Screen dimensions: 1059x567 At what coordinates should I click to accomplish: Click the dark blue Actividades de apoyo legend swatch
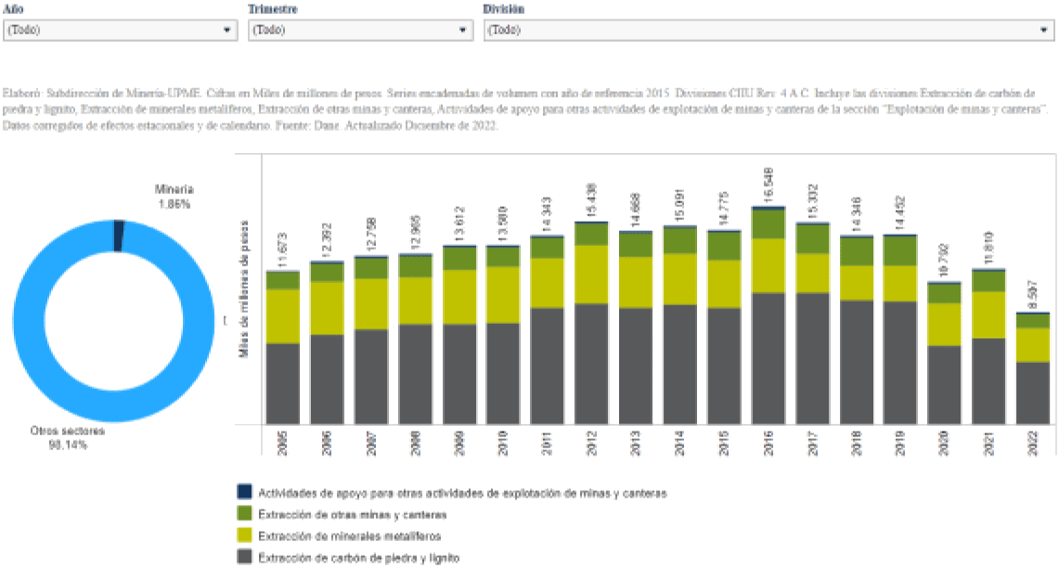point(245,492)
